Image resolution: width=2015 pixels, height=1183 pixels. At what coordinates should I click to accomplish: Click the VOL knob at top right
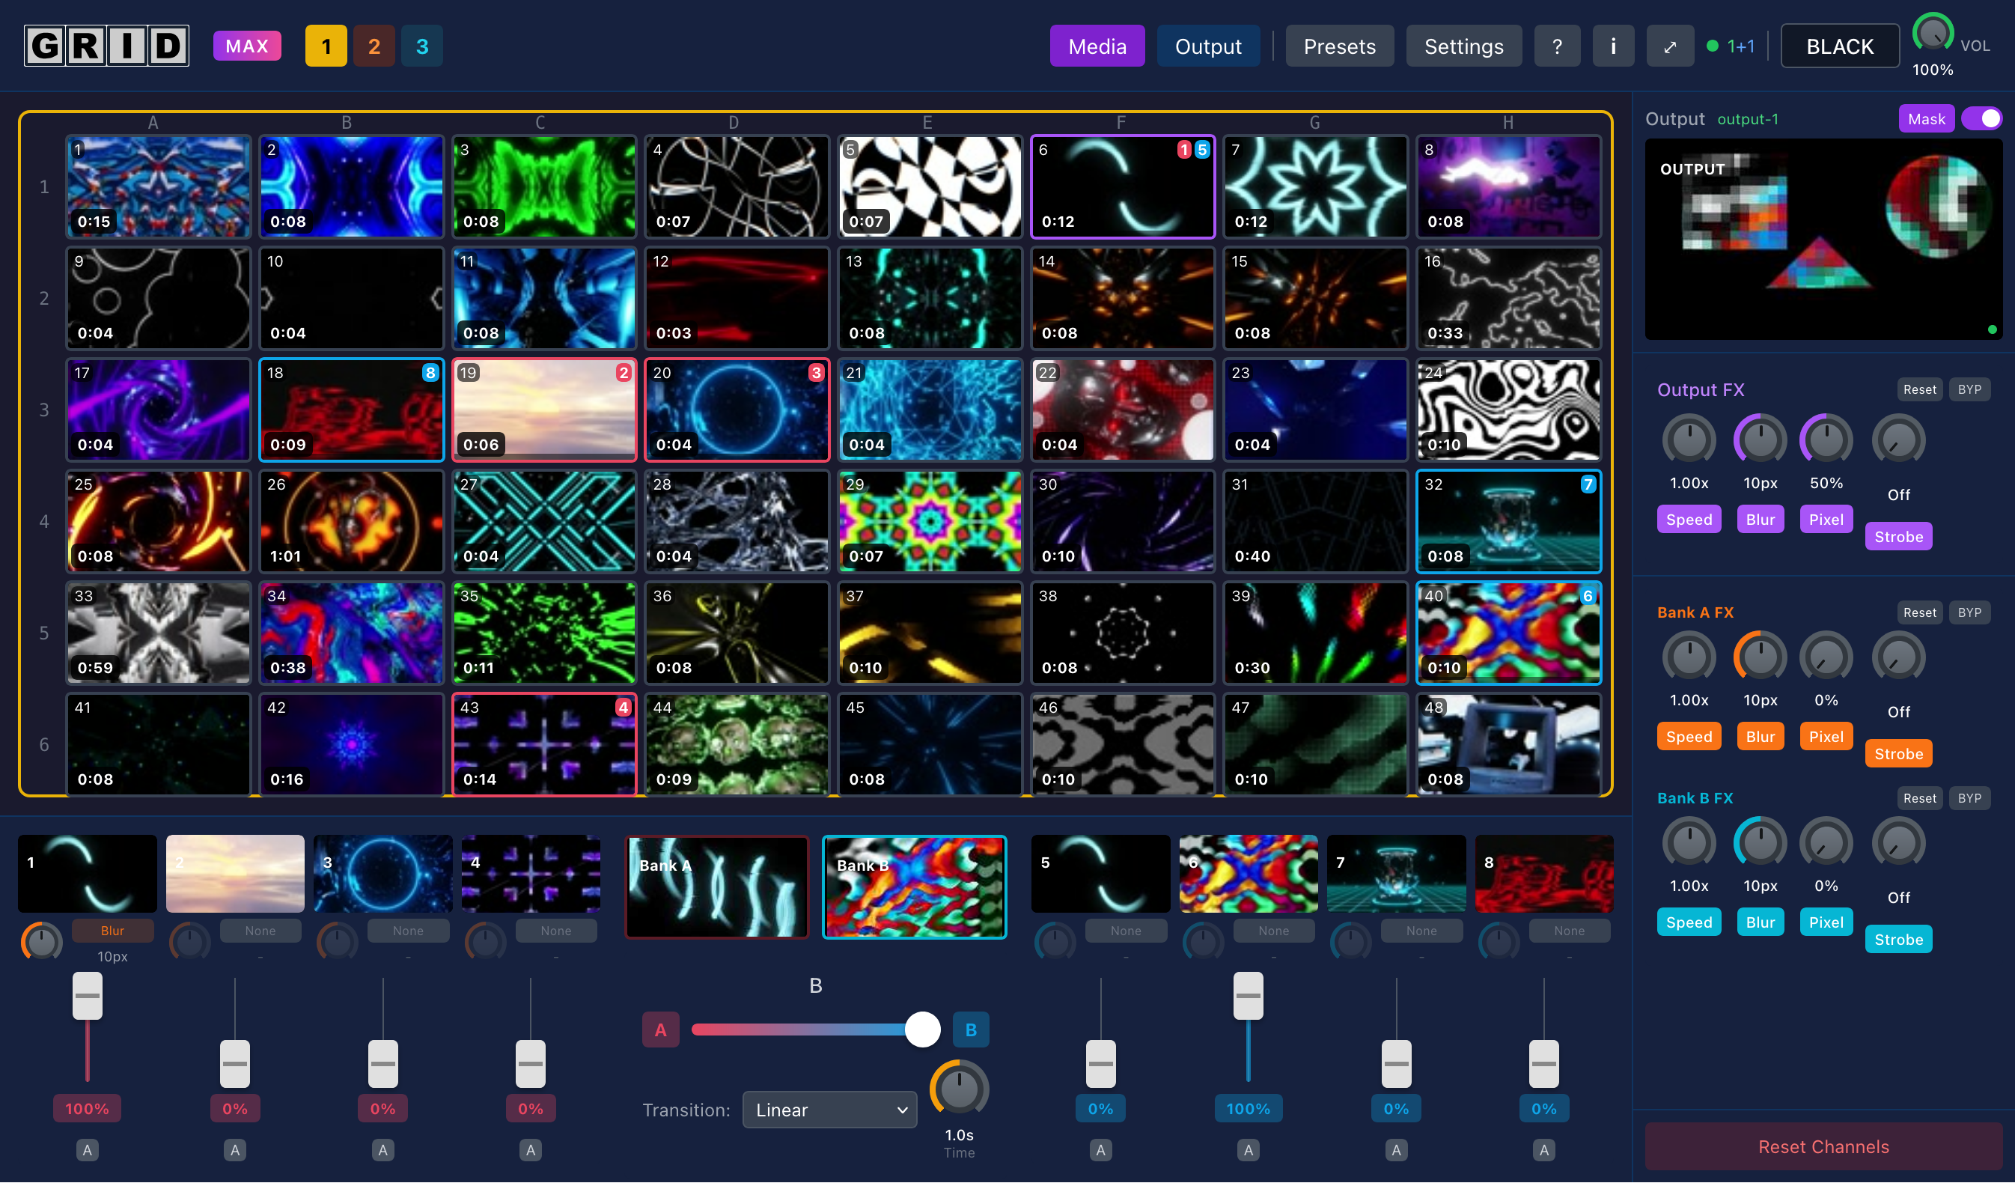tap(1933, 34)
